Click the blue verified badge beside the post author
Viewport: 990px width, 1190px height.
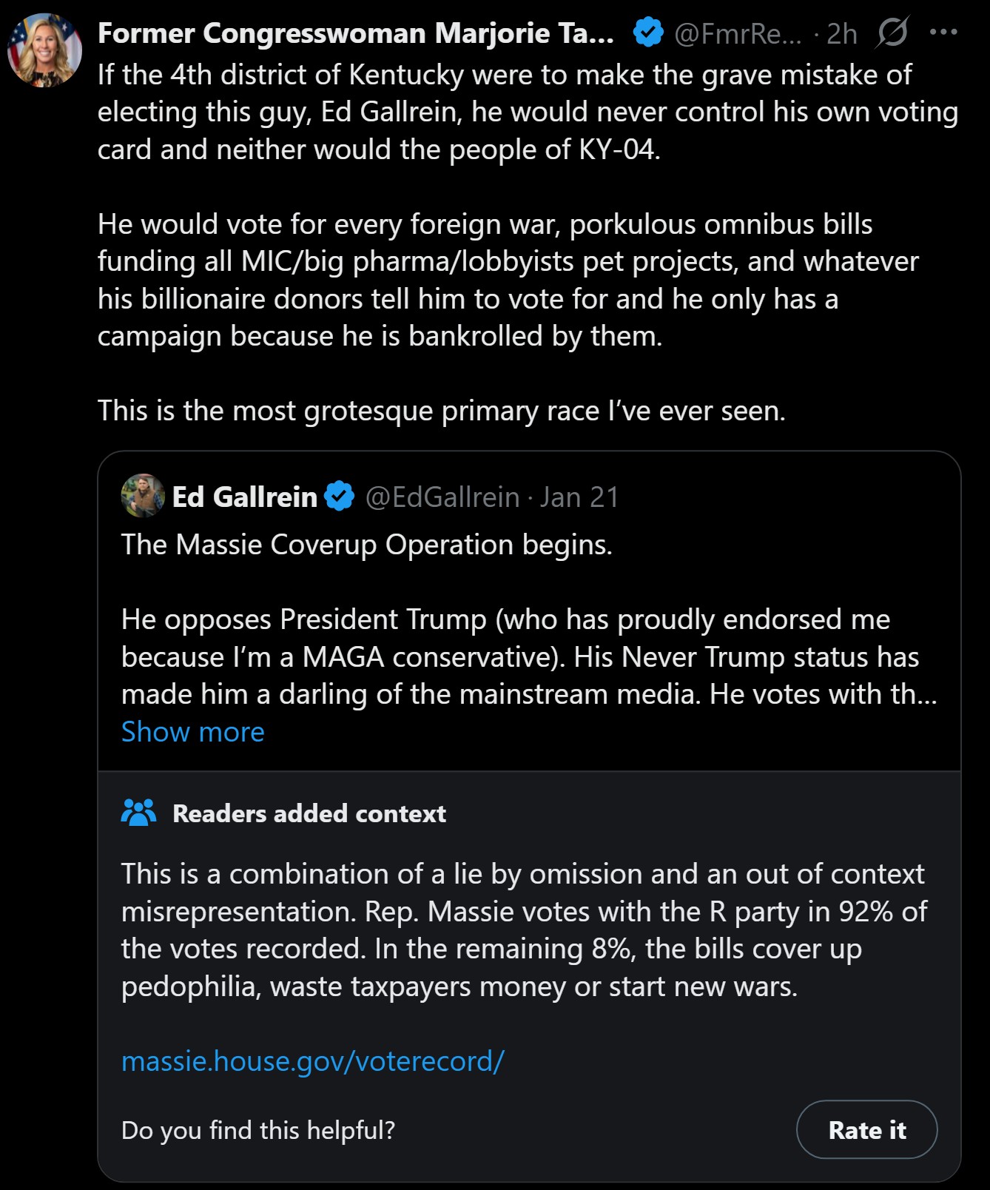click(648, 33)
